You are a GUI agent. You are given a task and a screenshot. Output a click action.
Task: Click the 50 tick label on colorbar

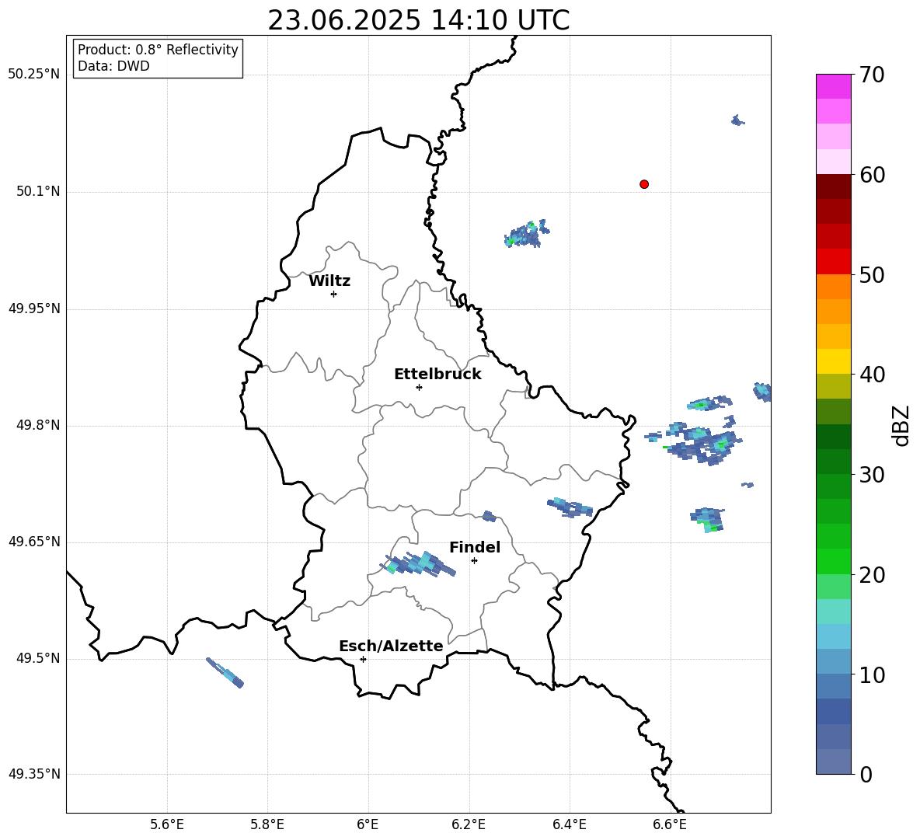click(x=872, y=274)
